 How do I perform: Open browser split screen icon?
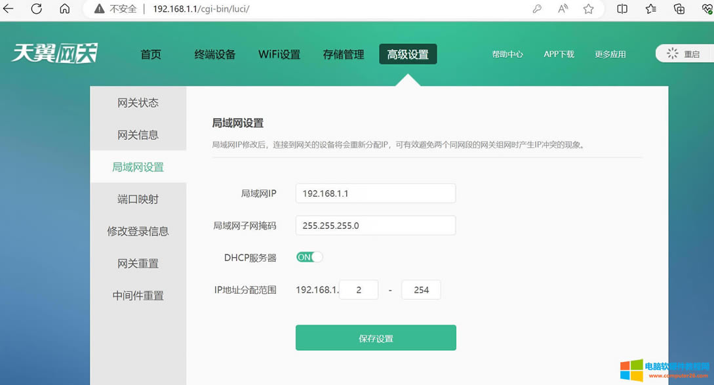pyautogui.click(x=622, y=9)
